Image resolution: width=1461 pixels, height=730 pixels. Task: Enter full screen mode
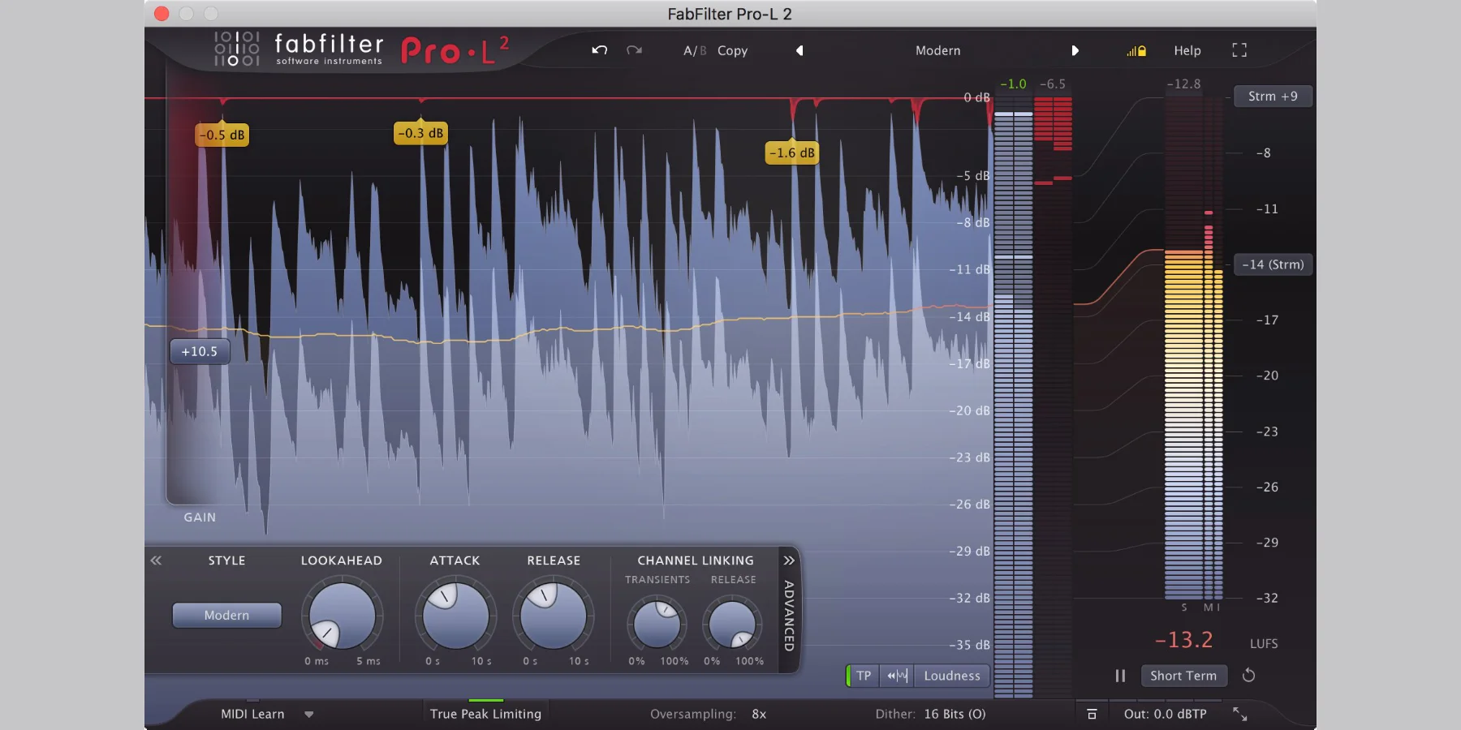point(1239,50)
